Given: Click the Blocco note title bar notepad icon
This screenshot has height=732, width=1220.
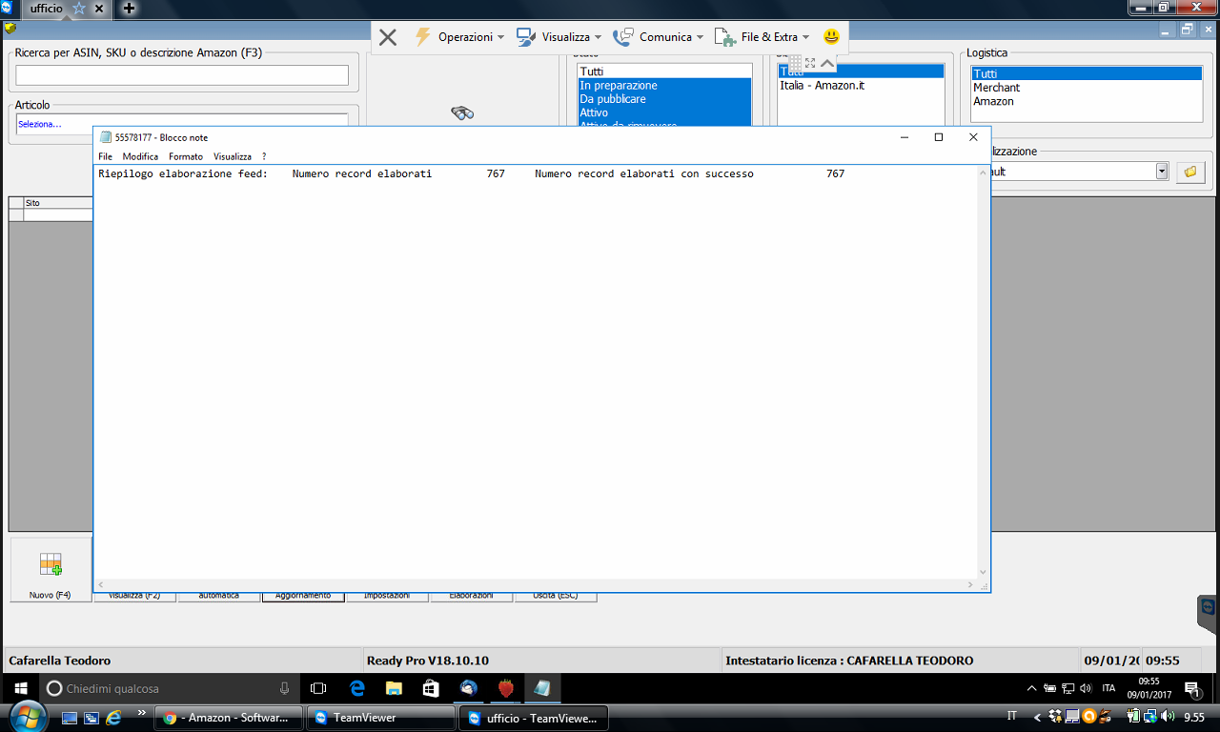Looking at the screenshot, I should tap(106, 137).
